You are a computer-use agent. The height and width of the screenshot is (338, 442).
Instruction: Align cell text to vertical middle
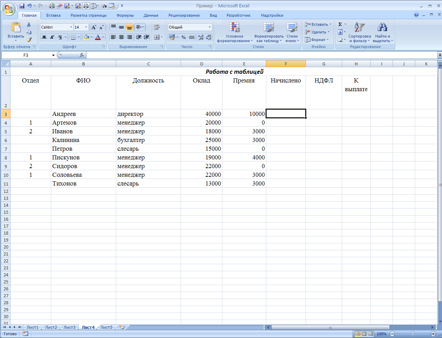click(121, 27)
